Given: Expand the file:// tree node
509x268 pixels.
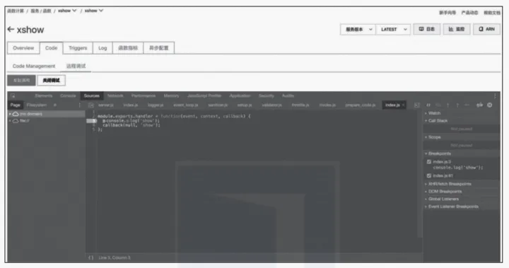Looking at the screenshot, I should tap(10, 120).
